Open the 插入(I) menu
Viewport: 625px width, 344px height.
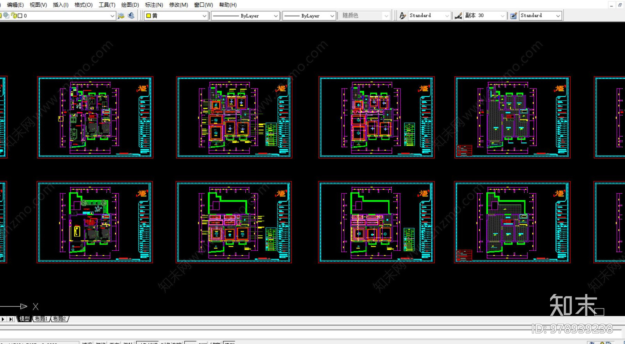(61, 5)
